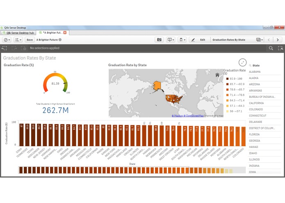Viewport: 285px width, 203px height.
Task: Click the IOWA bar in chart
Action: pyautogui.click(x=21, y=135)
